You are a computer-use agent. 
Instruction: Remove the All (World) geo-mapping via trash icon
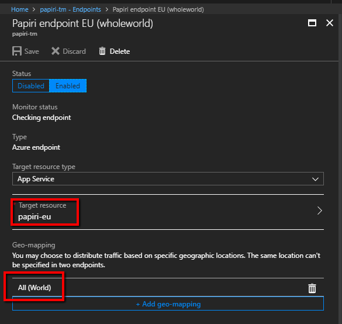tap(312, 288)
